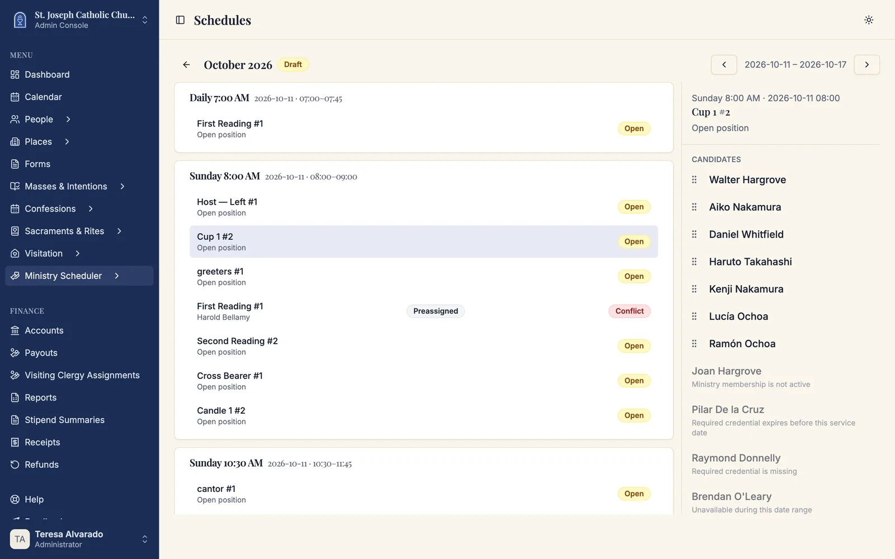
Task: Select candidate Kenji Nakamura
Action: [746, 289]
